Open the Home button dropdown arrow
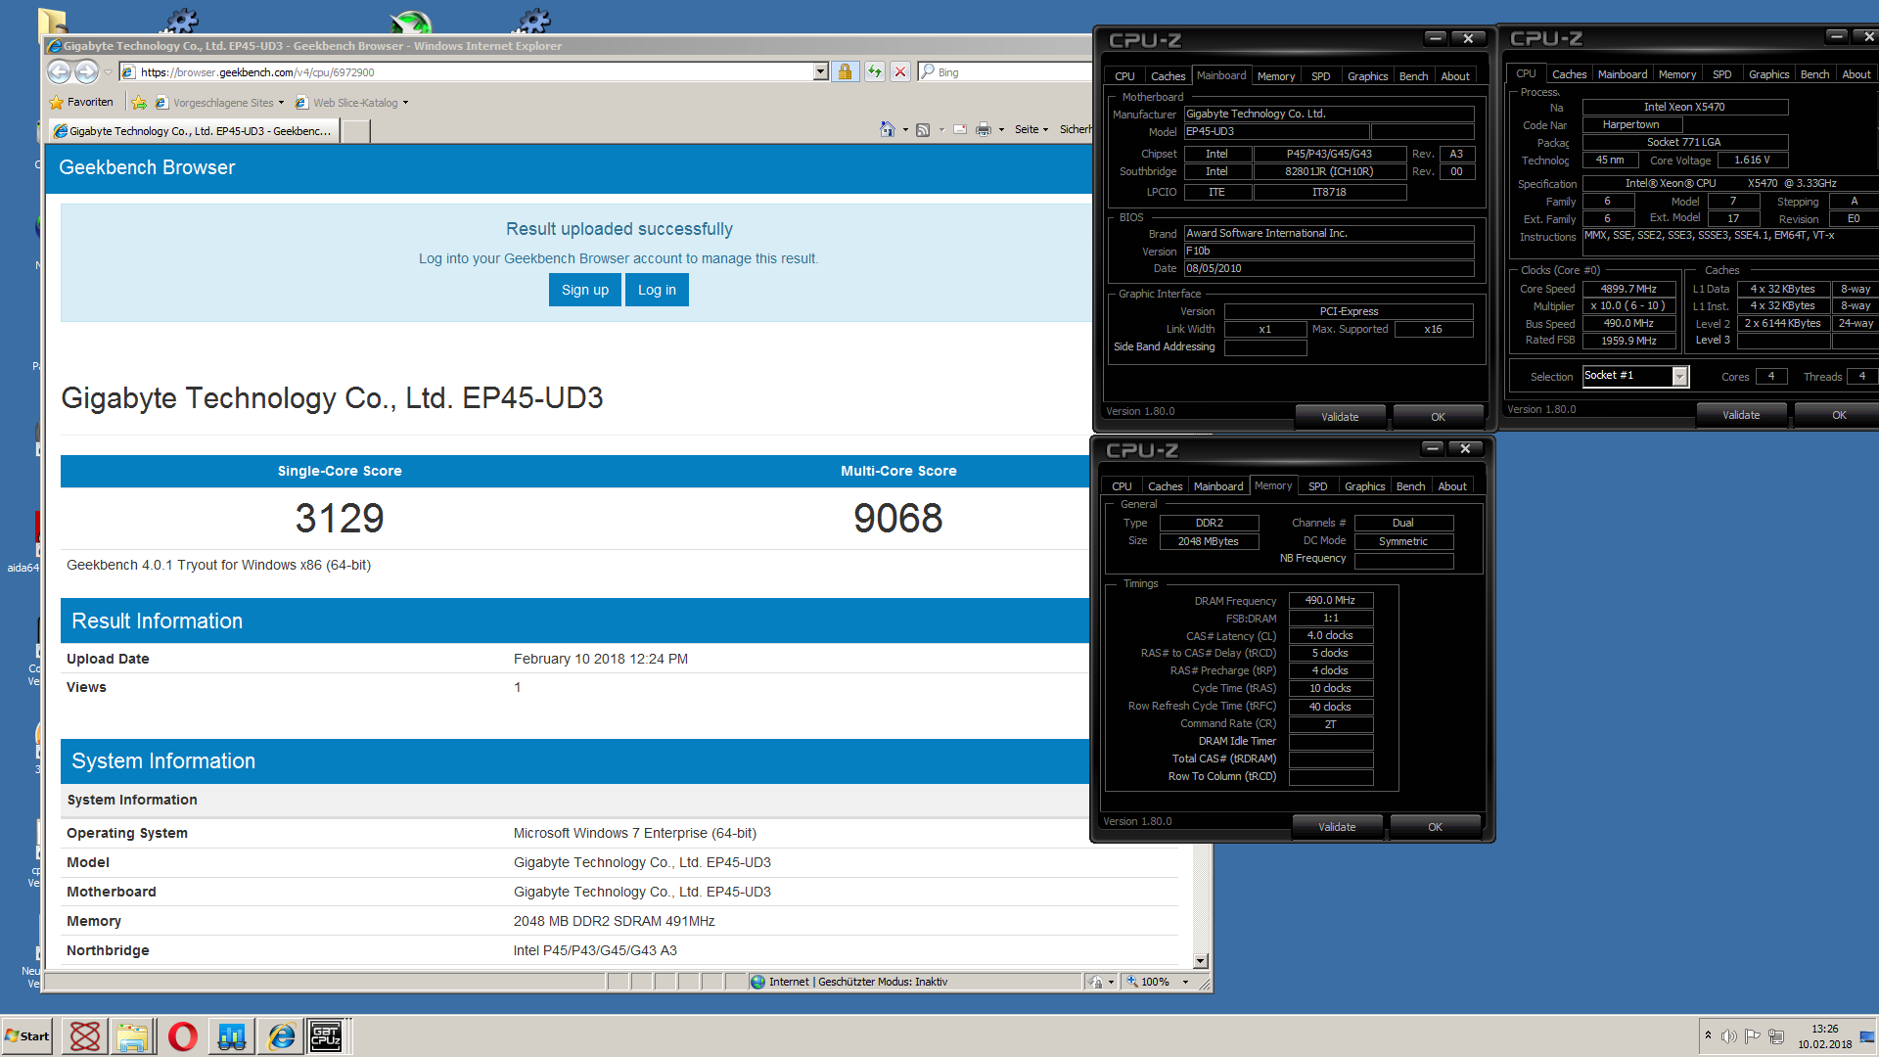 [x=905, y=130]
